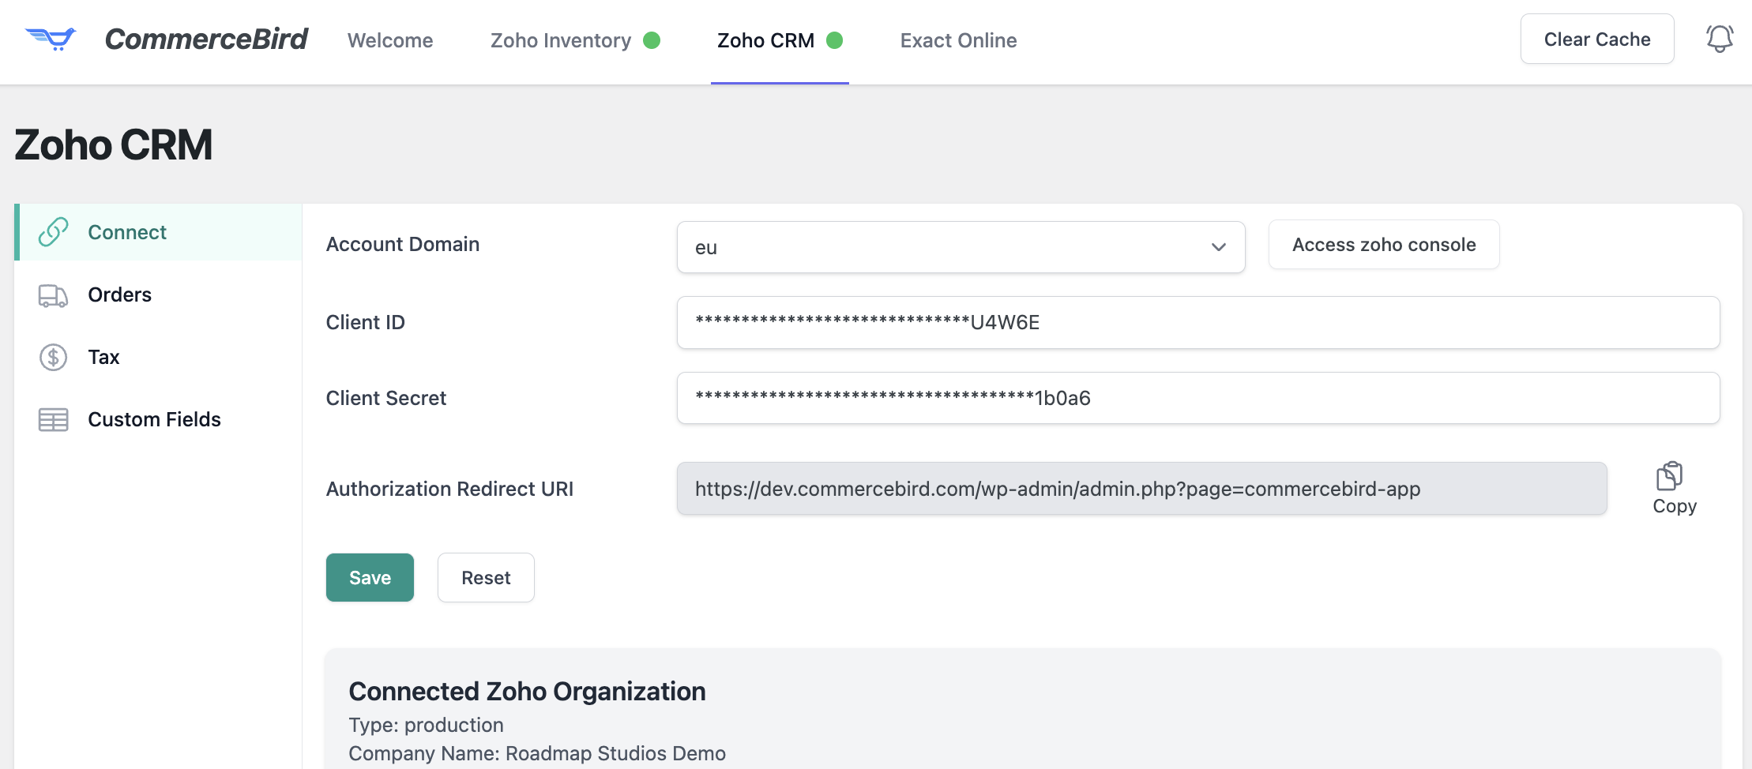Click the Clear Cache button
This screenshot has height=769, width=1752.
[x=1597, y=39]
